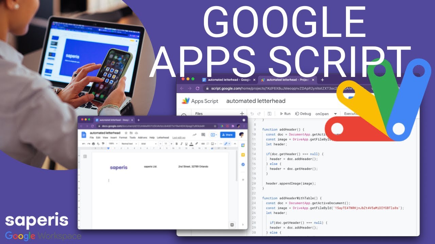Toggle Italic in Docs toolbar
Viewport: 435px width, 244px height.
click(181, 144)
